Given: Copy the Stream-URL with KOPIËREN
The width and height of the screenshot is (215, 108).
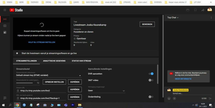Looking at the screenshot, I should tap(75, 89).
